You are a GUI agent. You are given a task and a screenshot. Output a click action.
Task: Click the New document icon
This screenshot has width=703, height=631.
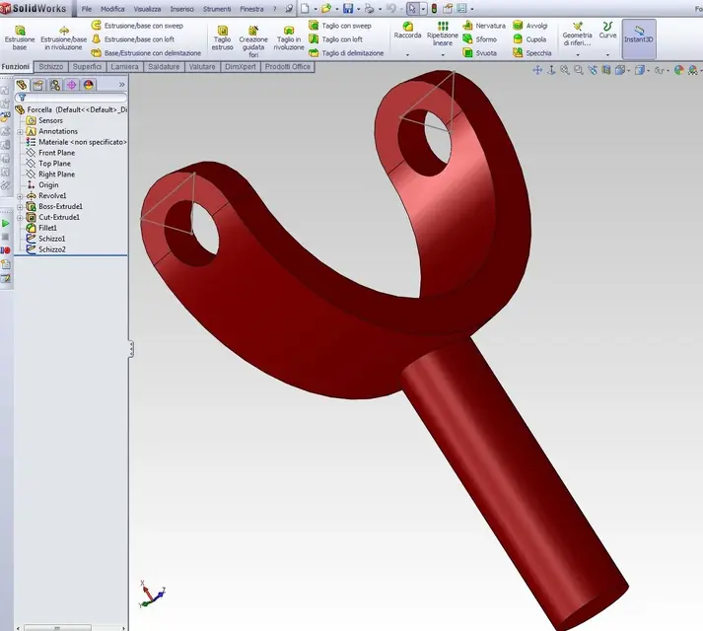pyautogui.click(x=306, y=9)
